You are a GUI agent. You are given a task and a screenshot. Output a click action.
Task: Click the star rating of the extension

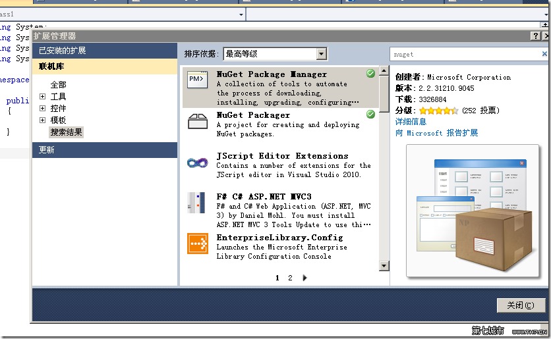[x=438, y=111]
